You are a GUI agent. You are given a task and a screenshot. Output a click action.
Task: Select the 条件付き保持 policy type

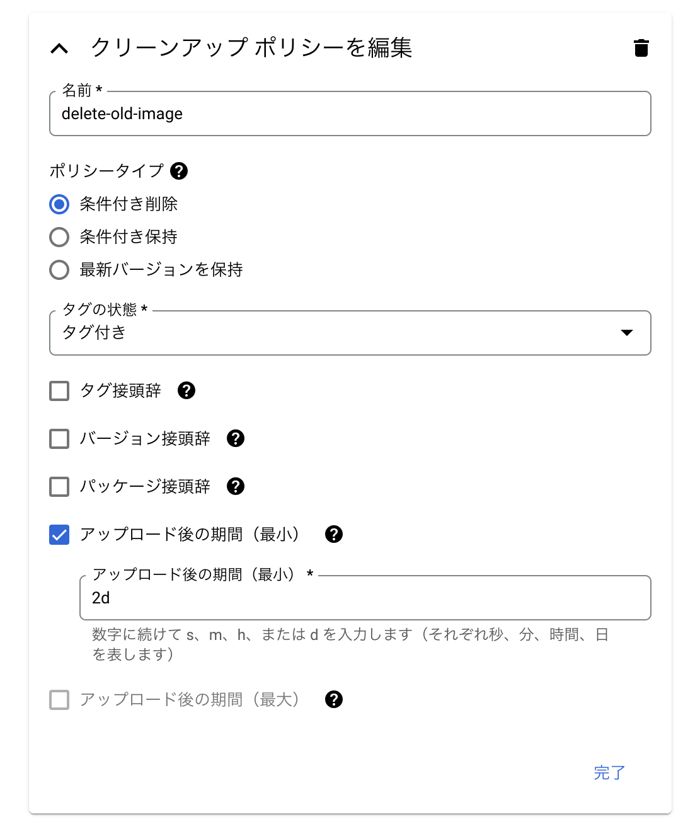pyautogui.click(x=59, y=237)
